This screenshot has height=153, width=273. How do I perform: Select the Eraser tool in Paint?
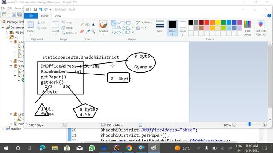[82, 31]
